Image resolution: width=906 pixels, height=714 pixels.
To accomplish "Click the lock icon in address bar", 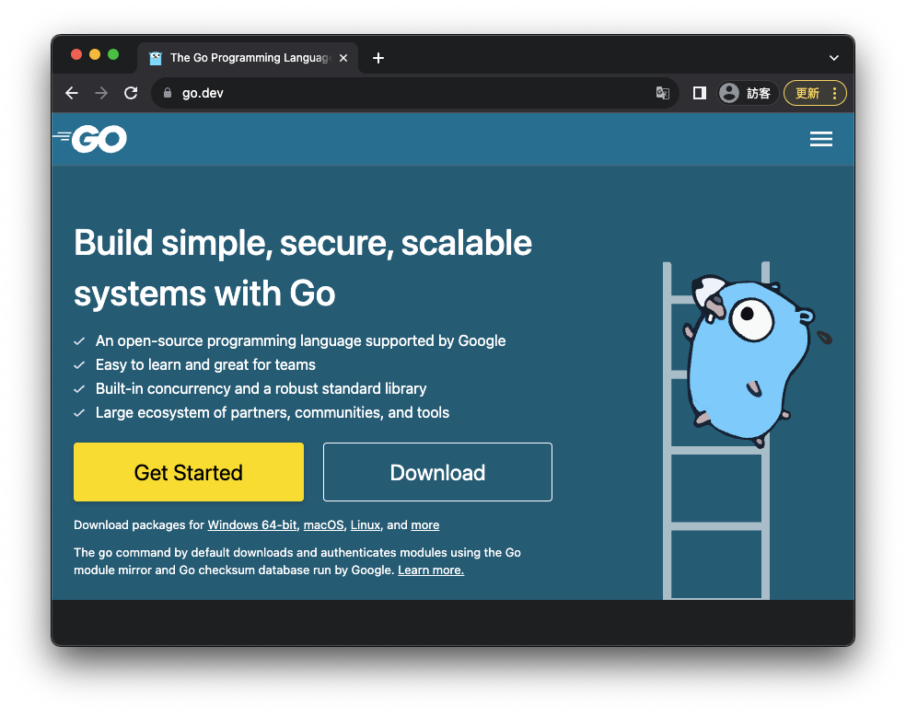I will tap(168, 93).
